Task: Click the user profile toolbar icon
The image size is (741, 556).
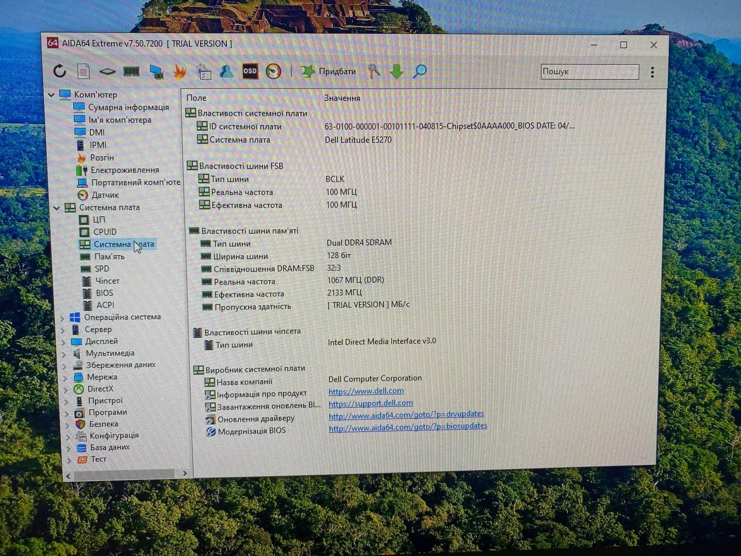Action: [x=226, y=71]
